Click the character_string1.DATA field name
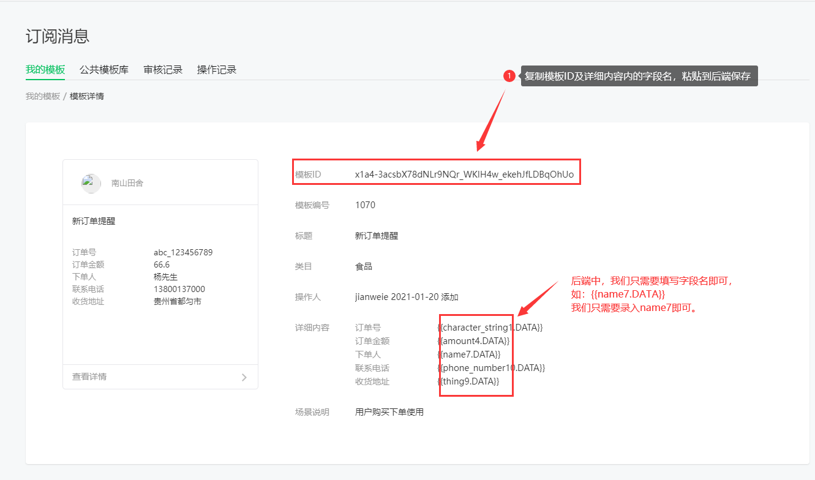The height and width of the screenshot is (480, 815). tap(490, 328)
